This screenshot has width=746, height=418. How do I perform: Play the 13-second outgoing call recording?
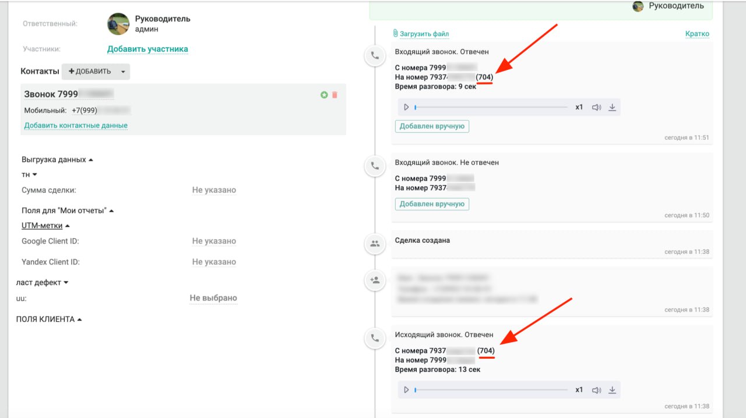(x=406, y=389)
